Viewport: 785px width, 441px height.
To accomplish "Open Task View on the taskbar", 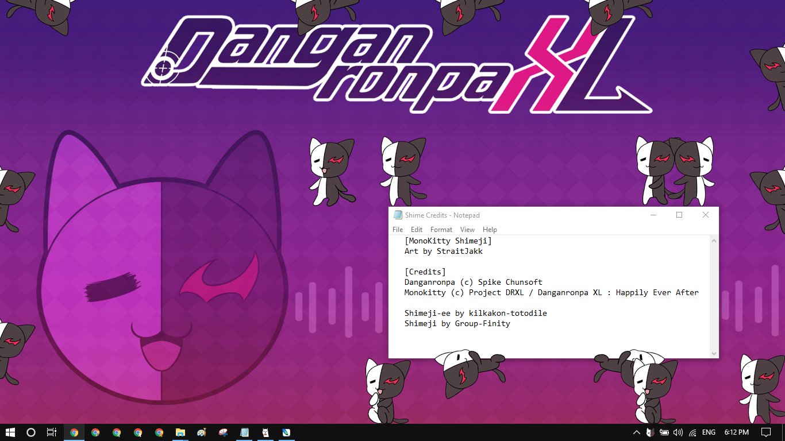I will (52, 432).
